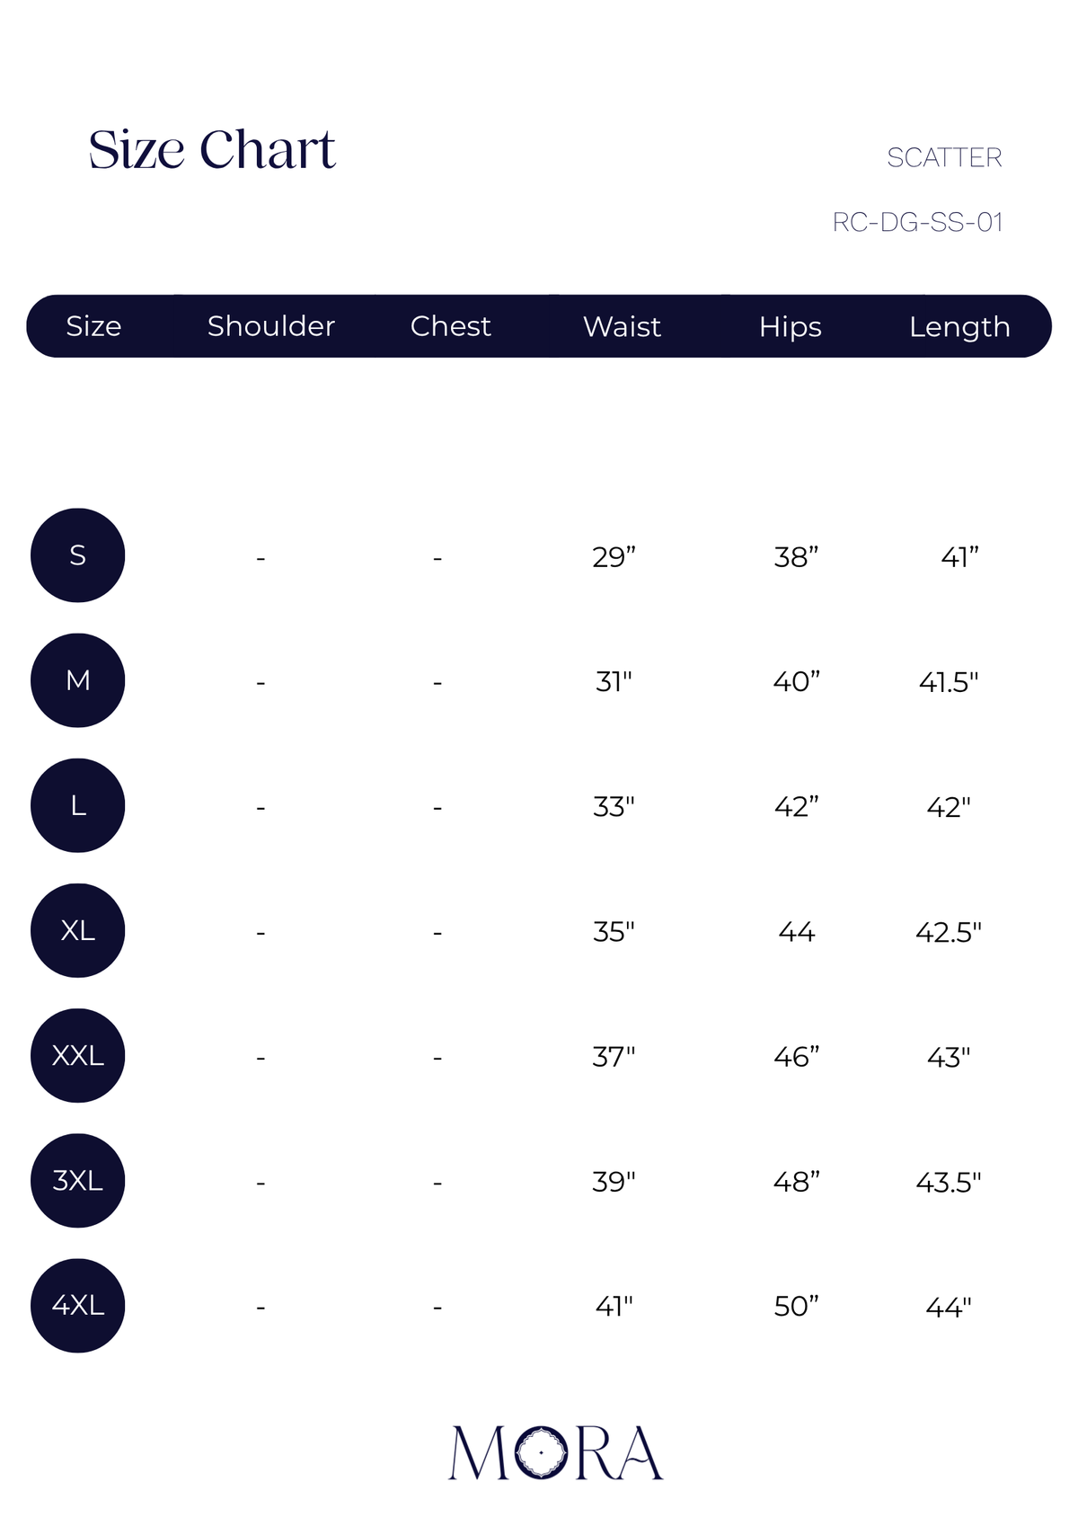Click the Shoulder column header
Image resolution: width=1078 pixels, height=1526 pixels.
click(271, 326)
